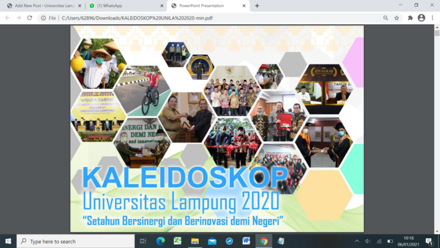The image size is (440, 248).
Task: Bookmark this page with star
Action: pos(396,18)
